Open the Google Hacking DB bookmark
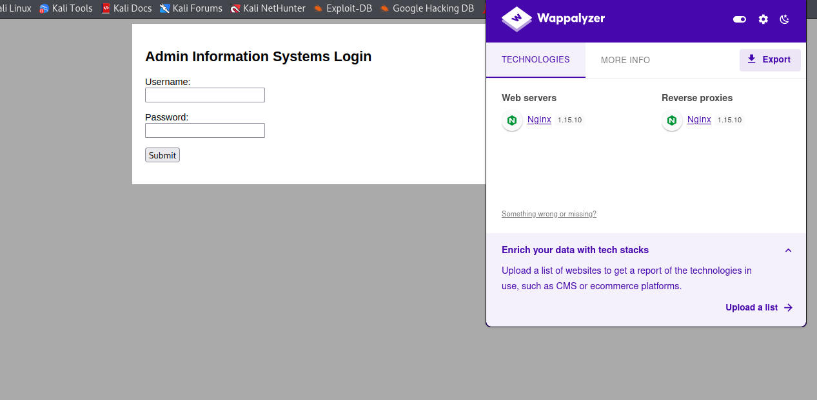Viewport: 817px width, 400px height. 427,8
